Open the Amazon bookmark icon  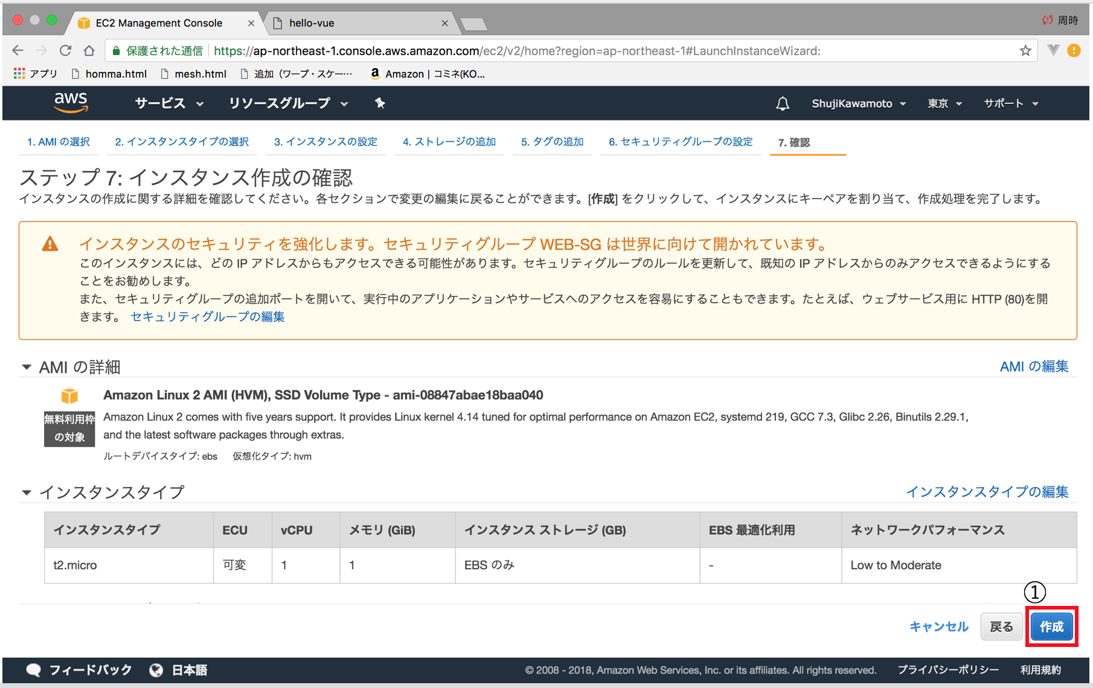tap(375, 74)
